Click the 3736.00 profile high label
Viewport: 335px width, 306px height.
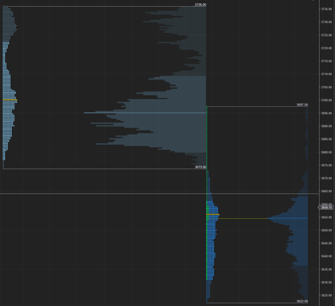click(201, 4)
